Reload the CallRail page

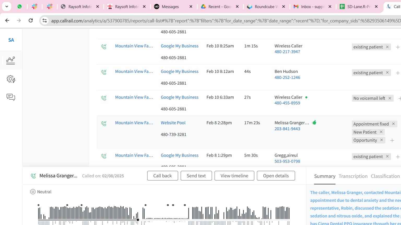[x=31, y=20]
